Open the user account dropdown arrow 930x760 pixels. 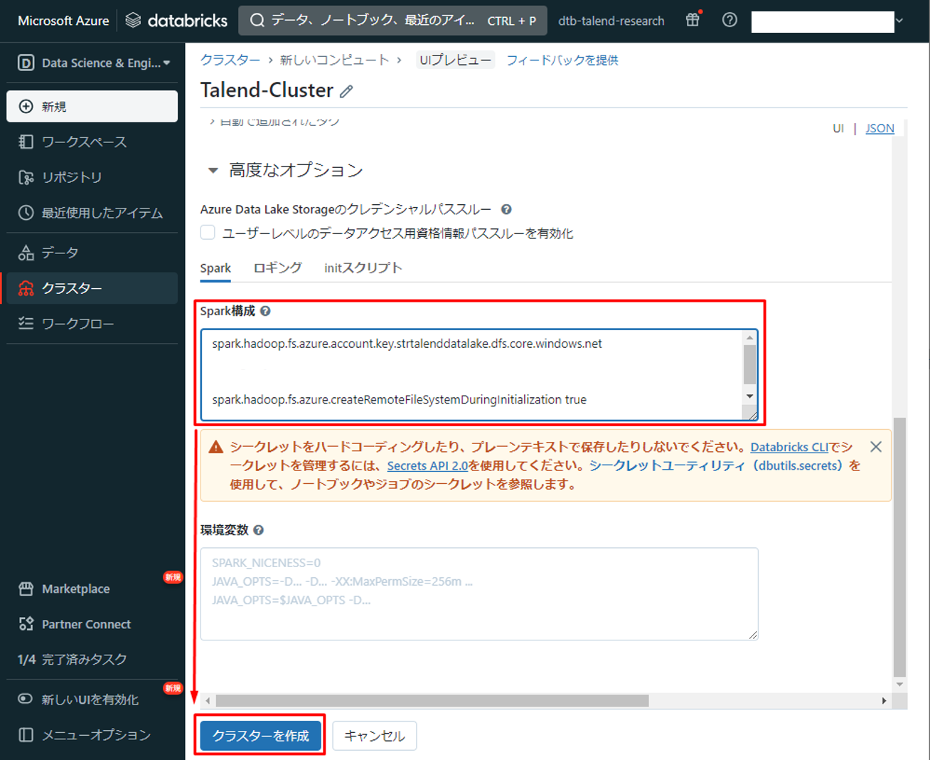pyautogui.click(x=899, y=21)
